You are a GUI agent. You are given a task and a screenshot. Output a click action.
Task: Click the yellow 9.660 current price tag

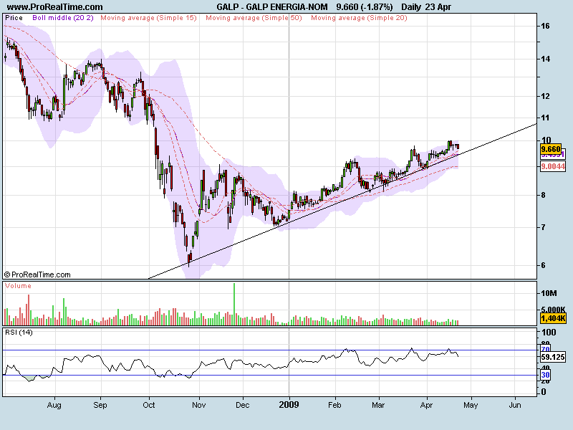551,149
